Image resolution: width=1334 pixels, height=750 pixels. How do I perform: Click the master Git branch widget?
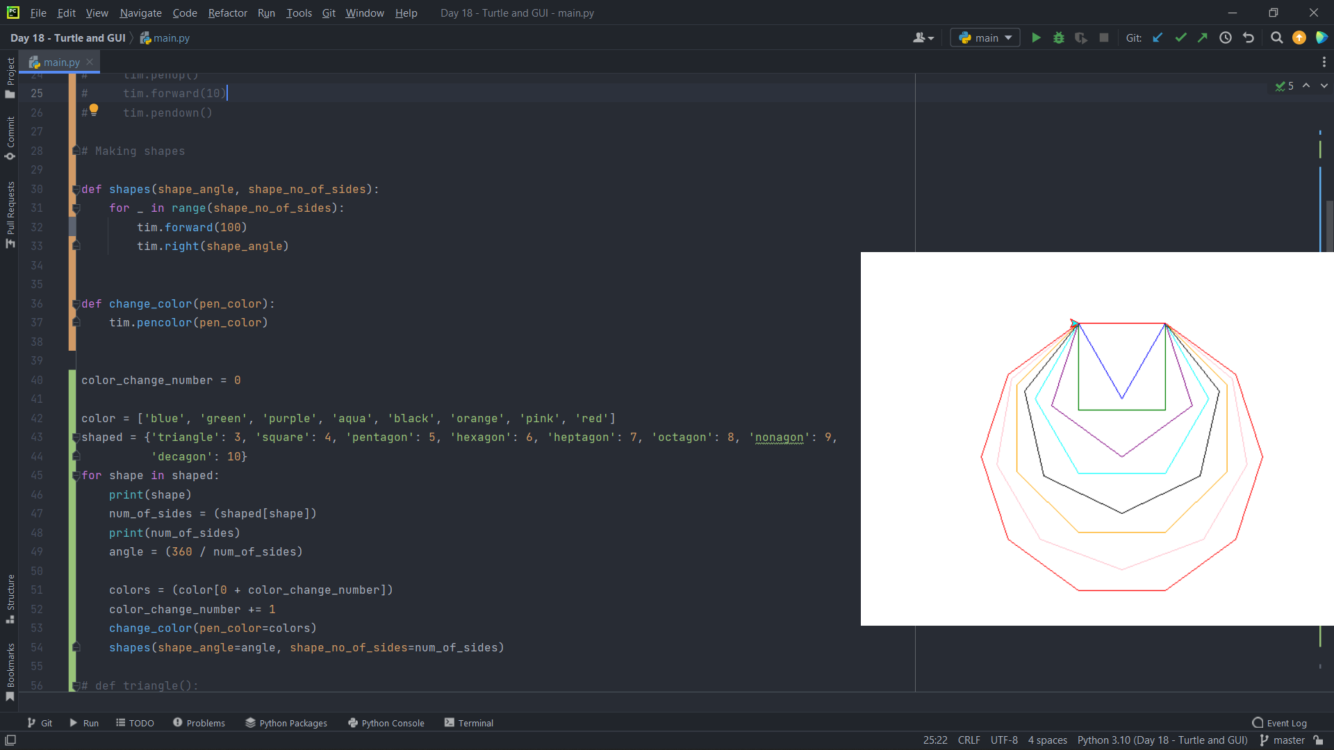pos(1283,740)
